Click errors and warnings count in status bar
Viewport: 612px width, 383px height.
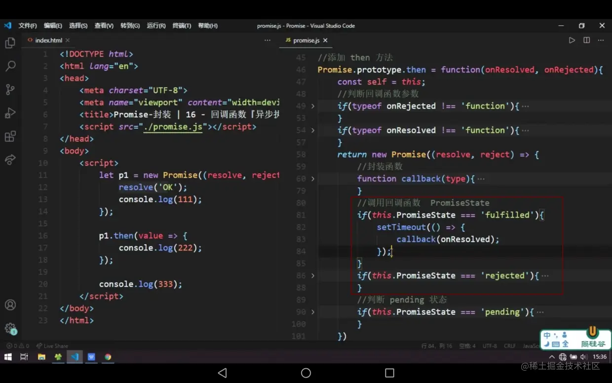pos(18,346)
